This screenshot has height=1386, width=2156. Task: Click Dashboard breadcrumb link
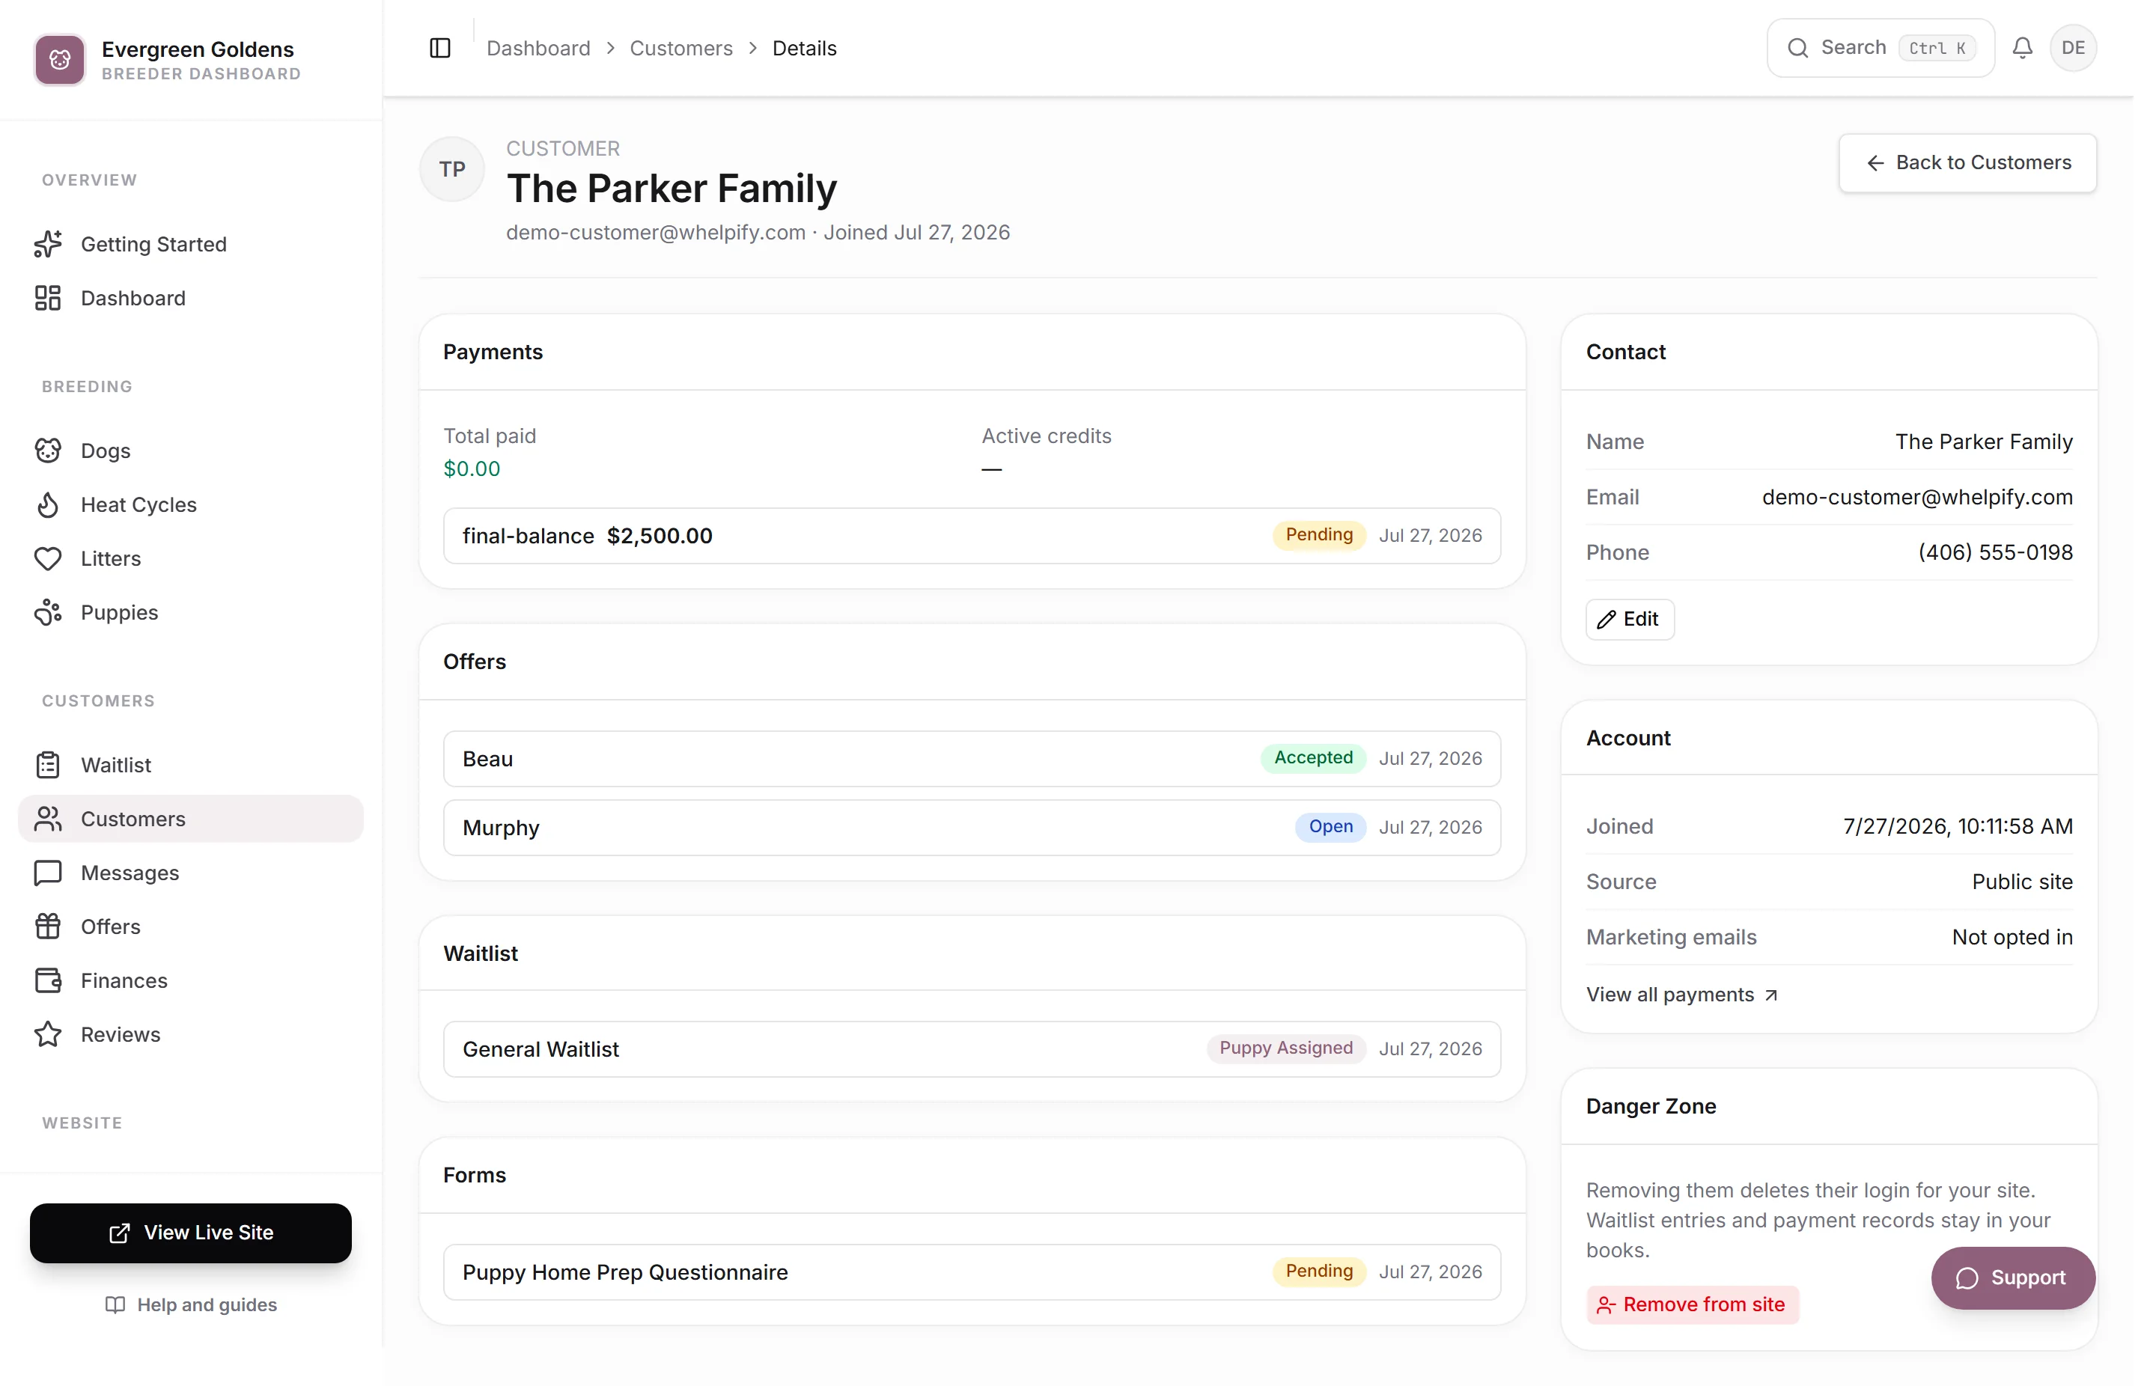tap(538, 49)
